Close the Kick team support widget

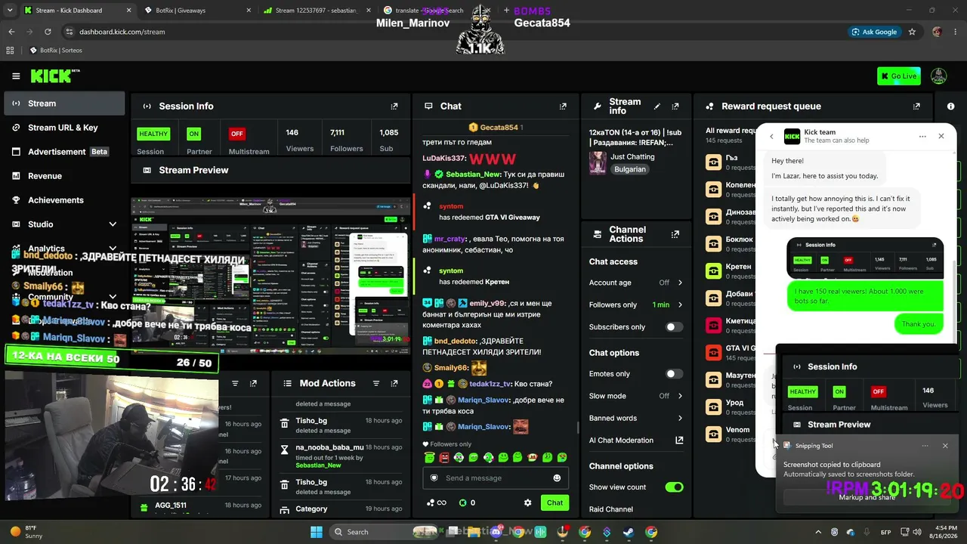click(x=941, y=136)
